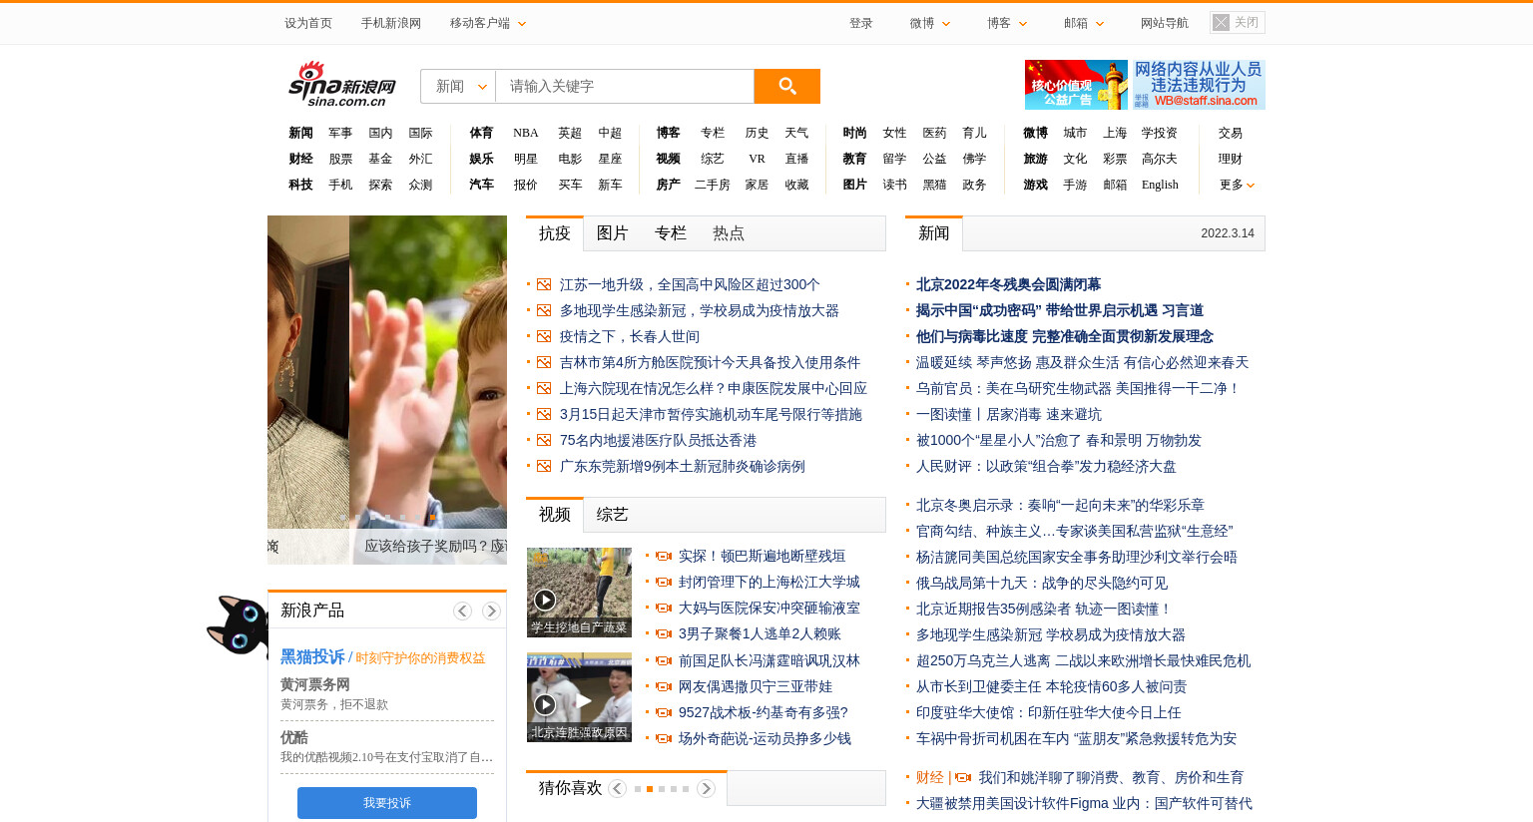This screenshot has width=1533, height=822.
Task: Open the 新闻 search category dropdown
Action: tap(458, 86)
